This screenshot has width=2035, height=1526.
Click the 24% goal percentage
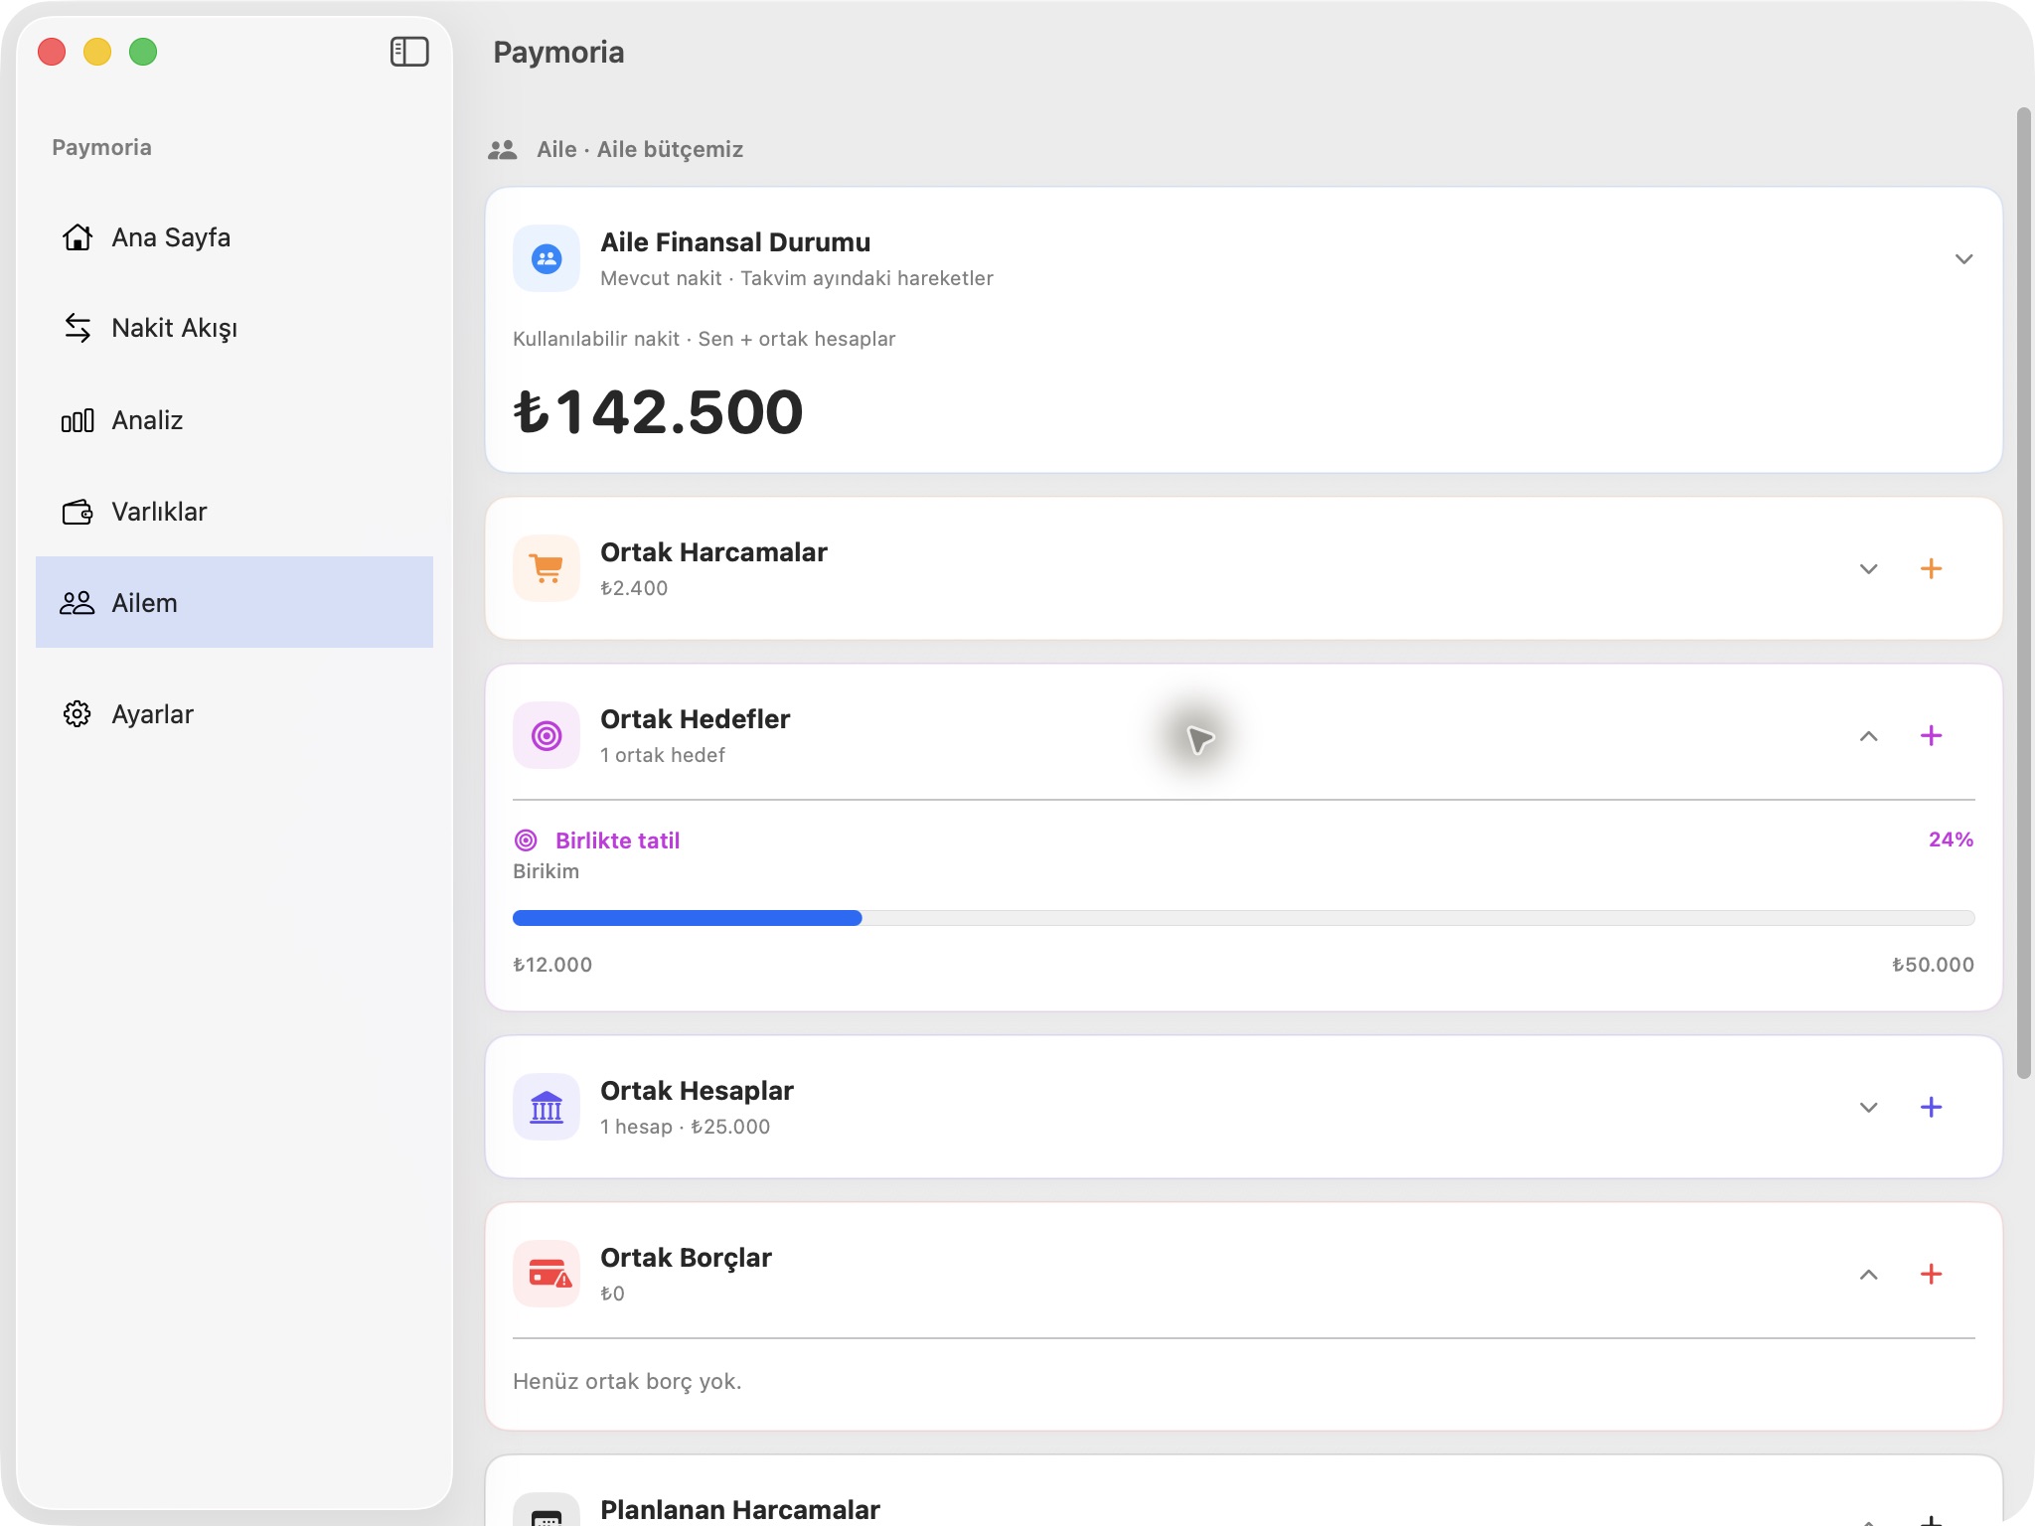[1951, 839]
